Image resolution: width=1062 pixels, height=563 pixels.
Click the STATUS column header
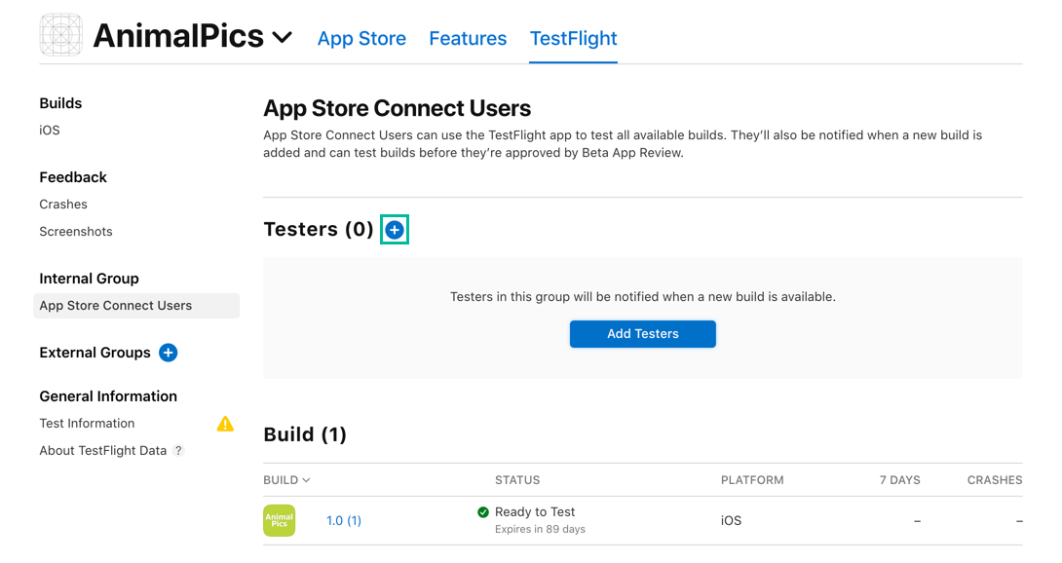click(517, 479)
